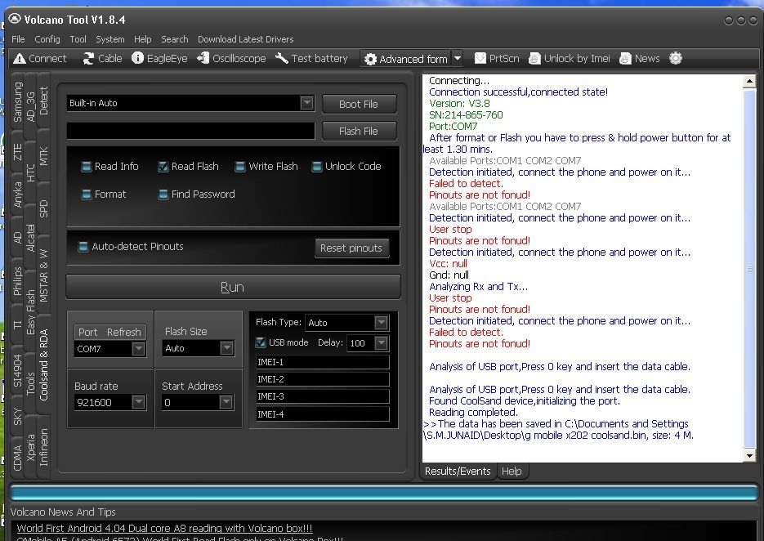The height and width of the screenshot is (541, 764).
Task: Open the System menu
Action: (110, 39)
